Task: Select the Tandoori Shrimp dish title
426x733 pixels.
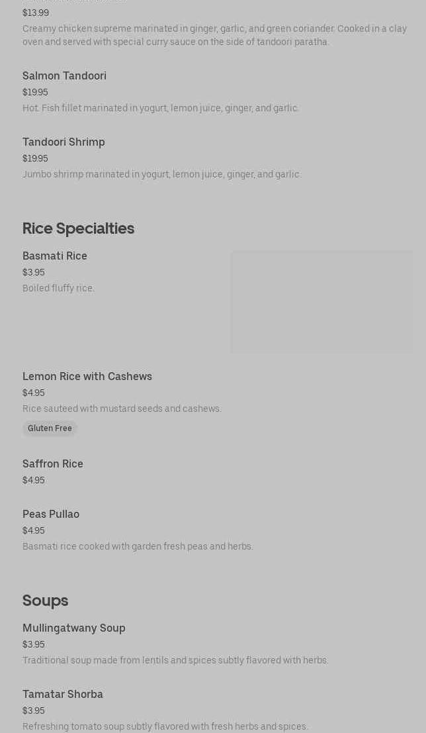Action: (x=64, y=142)
